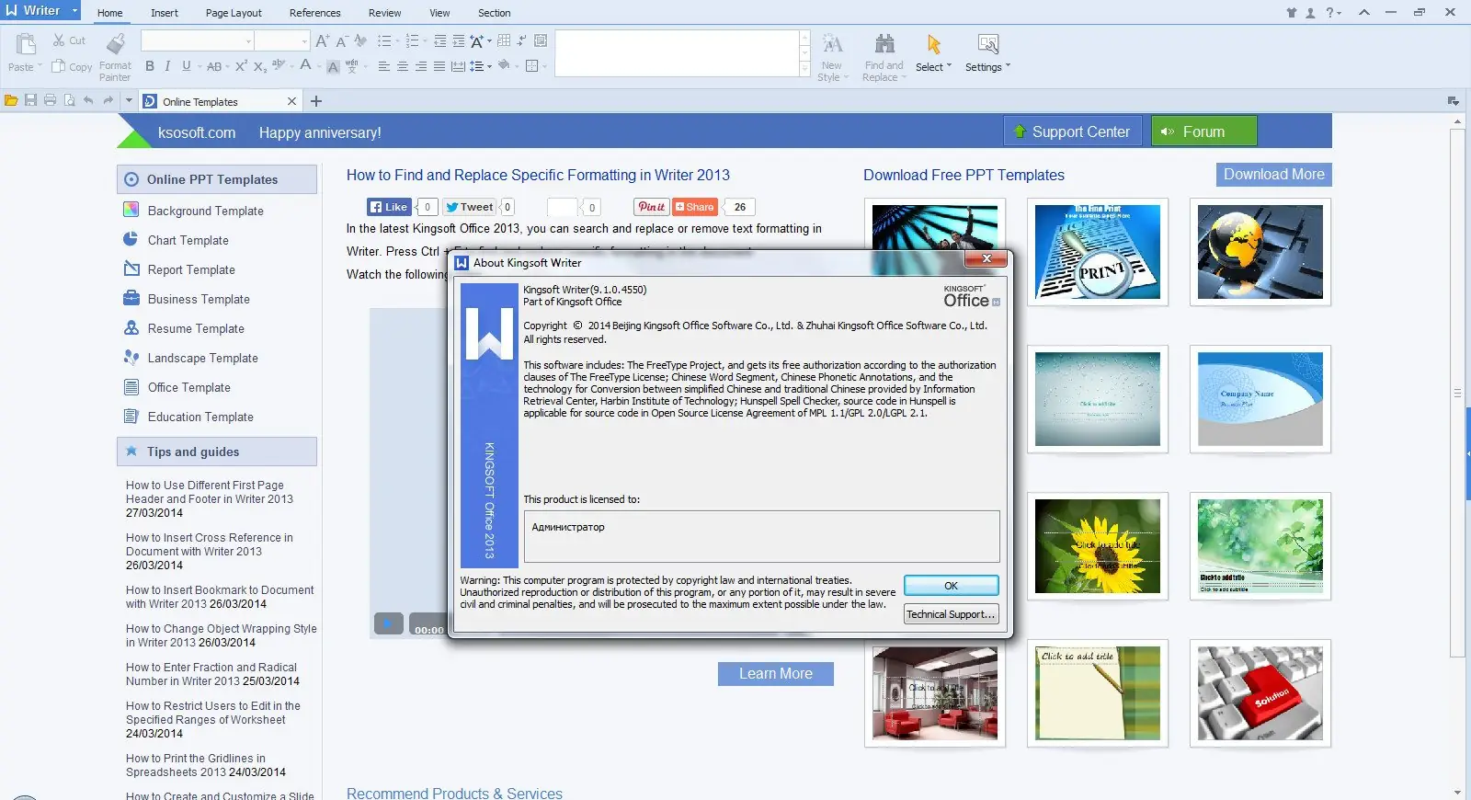Click the skin shirt icon in the title bar

pyautogui.click(x=1292, y=13)
